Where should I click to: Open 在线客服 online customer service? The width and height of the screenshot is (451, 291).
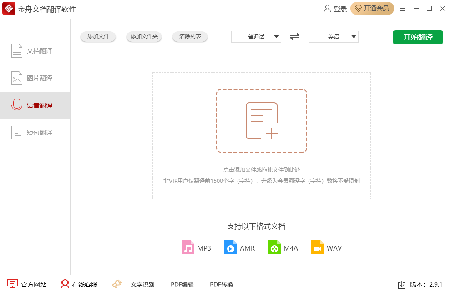point(79,285)
